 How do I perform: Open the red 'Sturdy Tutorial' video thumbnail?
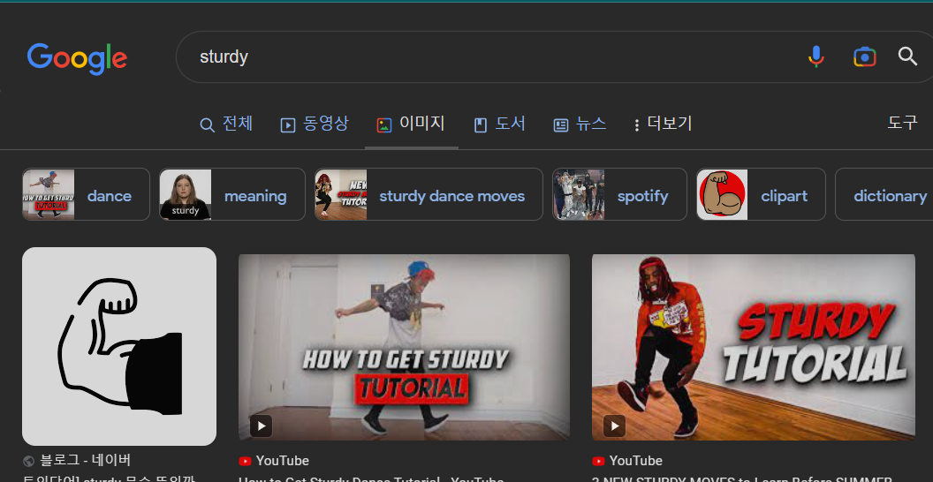(x=754, y=348)
